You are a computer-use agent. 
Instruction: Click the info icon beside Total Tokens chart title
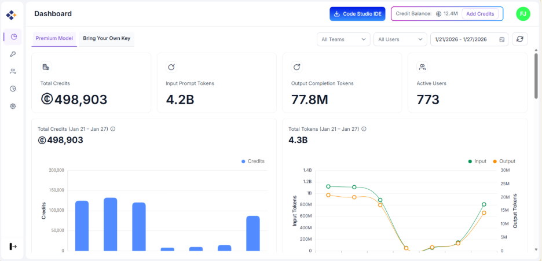click(364, 129)
